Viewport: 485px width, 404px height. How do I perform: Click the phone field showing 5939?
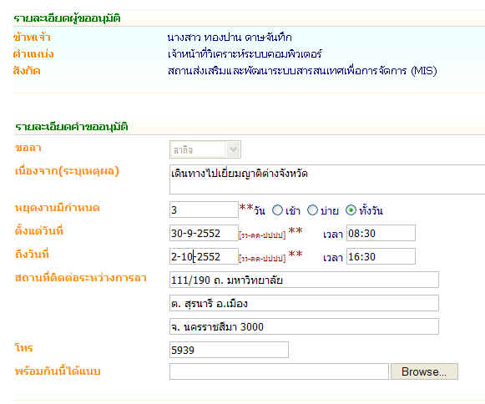click(229, 350)
